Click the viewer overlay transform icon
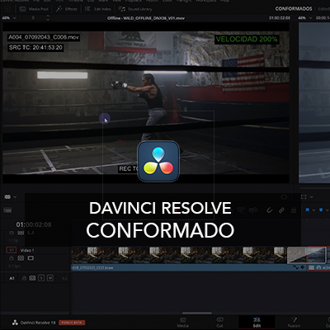The width and height of the screenshot is (330, 330). pyautogui.click(x=304, y=197)
